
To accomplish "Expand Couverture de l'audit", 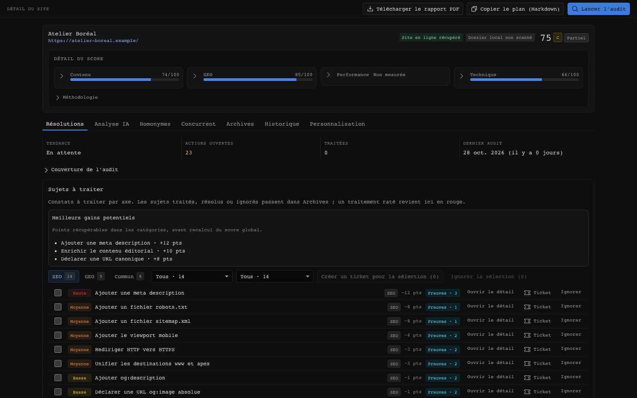I will (81, 170).
